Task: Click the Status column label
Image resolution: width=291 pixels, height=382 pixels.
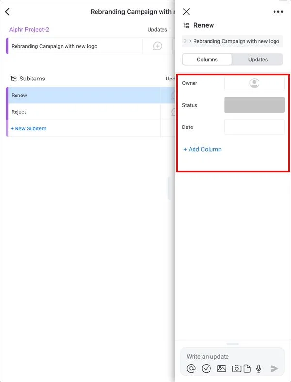Action: 190,105
